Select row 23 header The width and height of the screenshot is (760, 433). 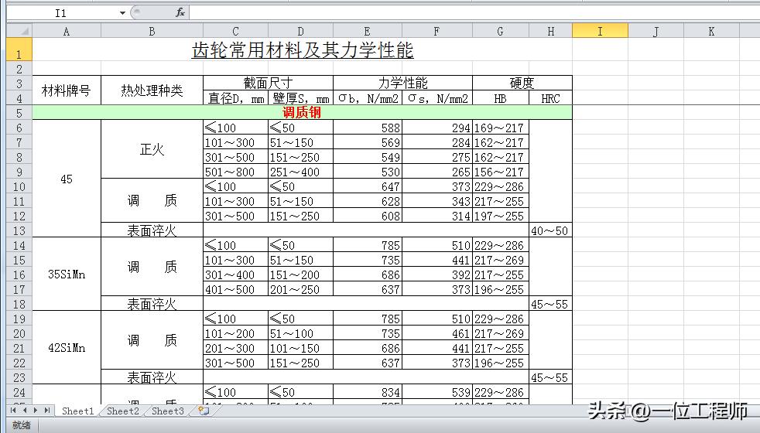click(19, 377)
